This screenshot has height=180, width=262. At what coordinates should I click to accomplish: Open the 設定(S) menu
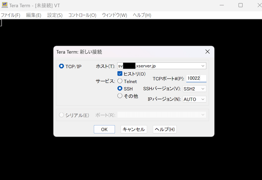tap(55, 15)
